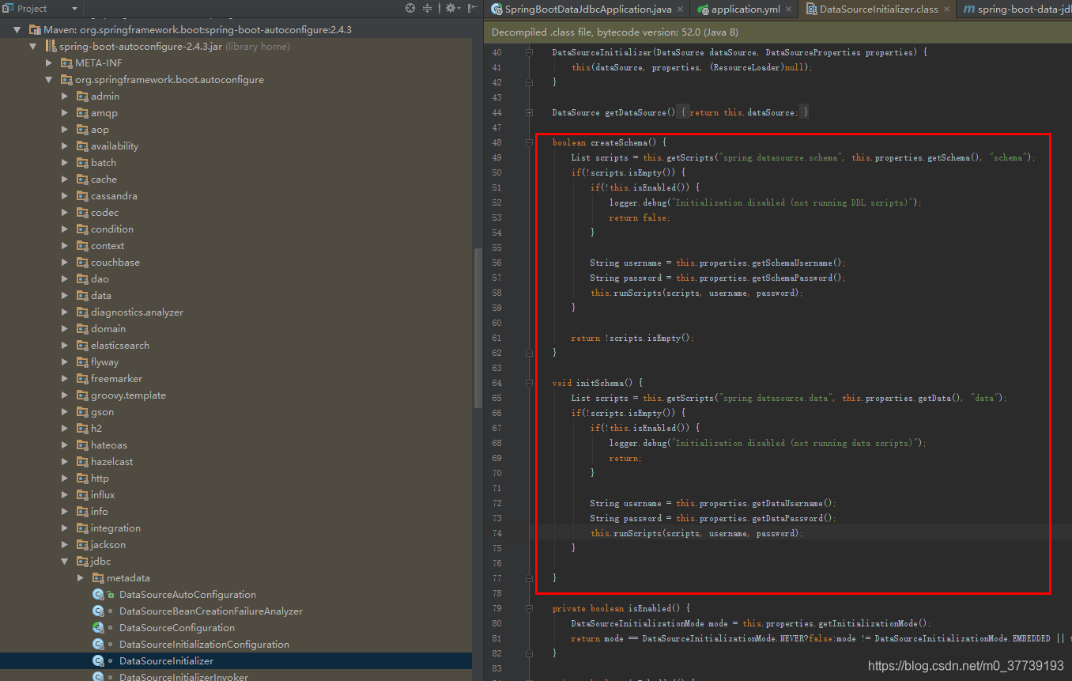Screen dimensions: 1072x681
Task: Select DataSourceBeanCreationFailureAnalyzer class
Action: (210, 611)
